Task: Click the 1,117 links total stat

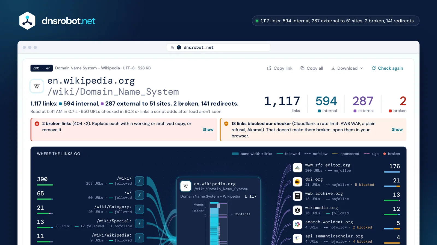Action: pos(282,104)
